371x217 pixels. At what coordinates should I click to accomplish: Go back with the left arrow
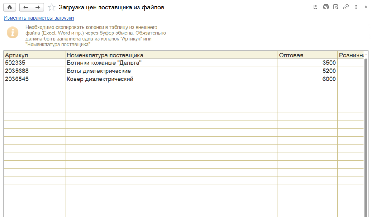pyautogui.click(x=25, y=7)
